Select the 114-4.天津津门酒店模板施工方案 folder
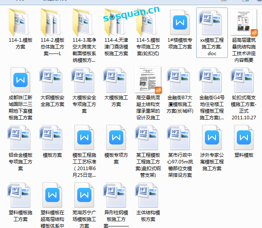The width and height of the screenshot is (262, 228). pos(116,22)
